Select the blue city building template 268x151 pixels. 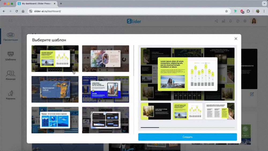click(x=106, y=89)
